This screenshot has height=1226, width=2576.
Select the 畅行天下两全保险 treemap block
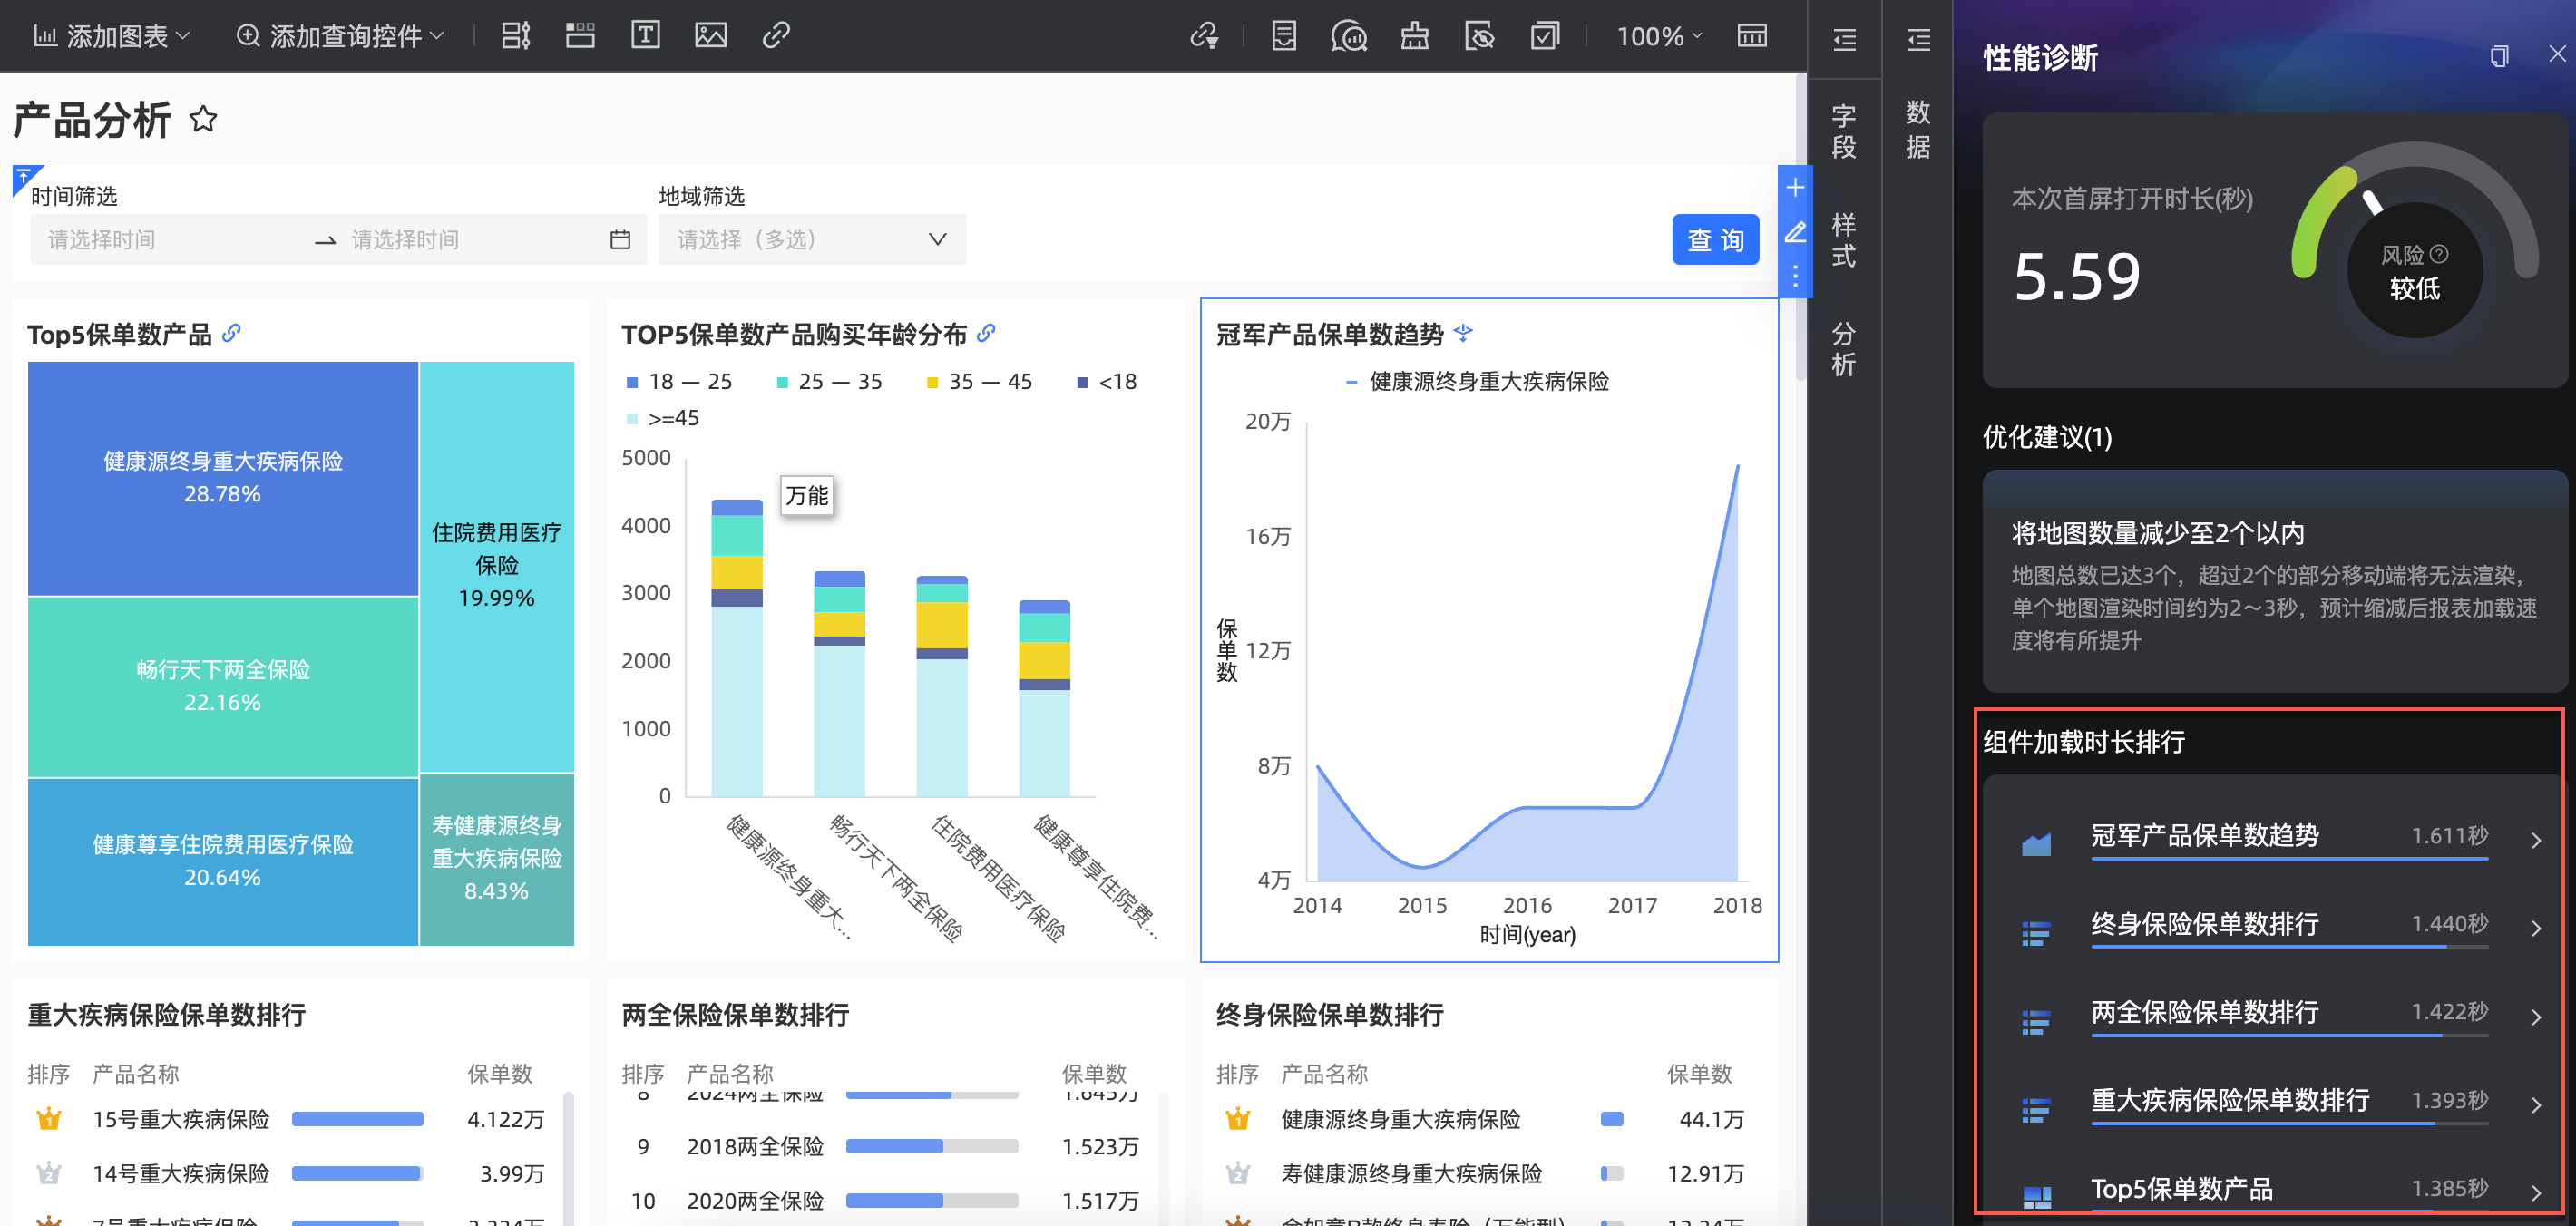tap(222, 687)
